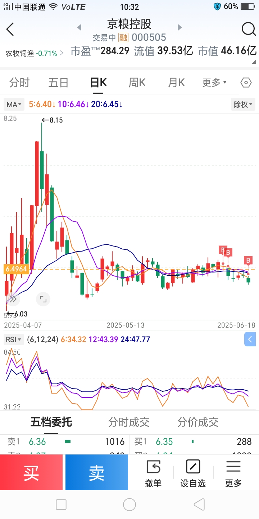
Task: Open chart settings hexagon icon
Action: point(246,83)
